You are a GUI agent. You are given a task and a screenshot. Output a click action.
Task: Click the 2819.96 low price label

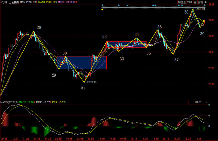click(91, 82)
